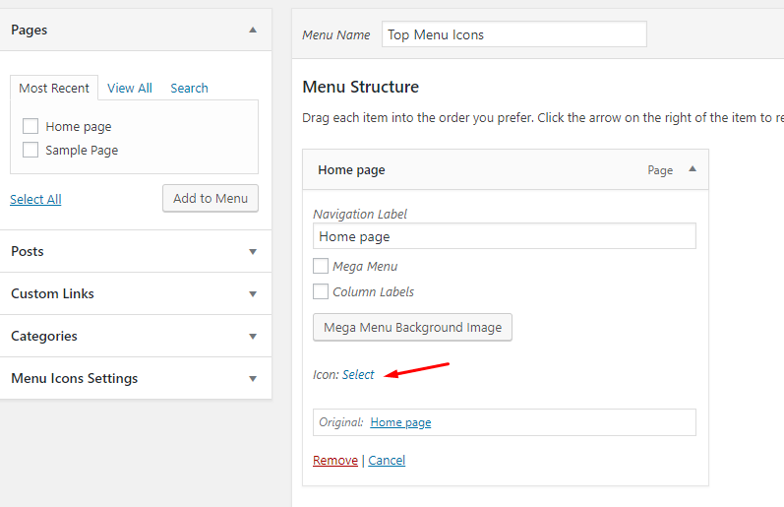The height and width of the screenshot is (507, 784).
Task: Expand the Posts panel arrow
Action: (253, 252)
